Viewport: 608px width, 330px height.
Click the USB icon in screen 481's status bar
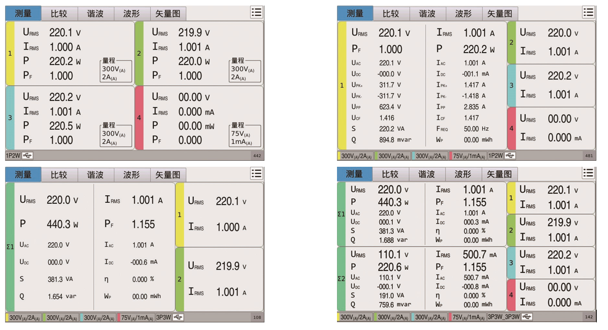(510, 156)
